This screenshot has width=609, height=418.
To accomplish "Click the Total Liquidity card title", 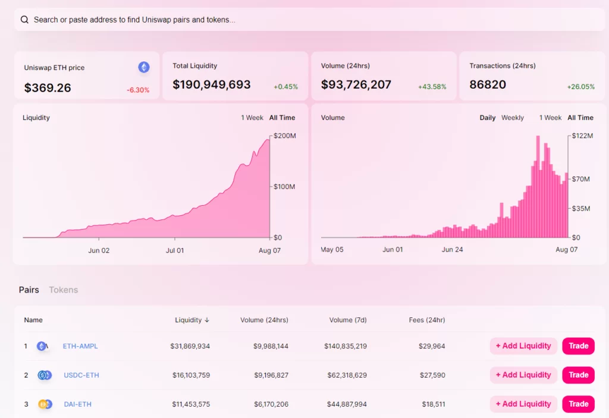I will coord(194,66).
